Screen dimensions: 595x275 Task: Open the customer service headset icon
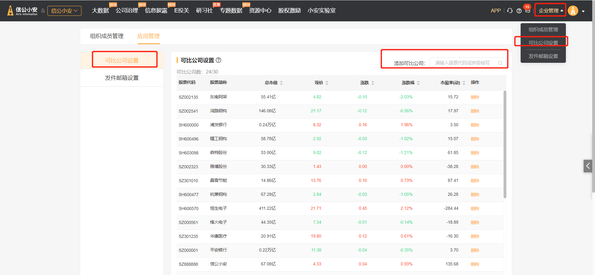[510, 11]
